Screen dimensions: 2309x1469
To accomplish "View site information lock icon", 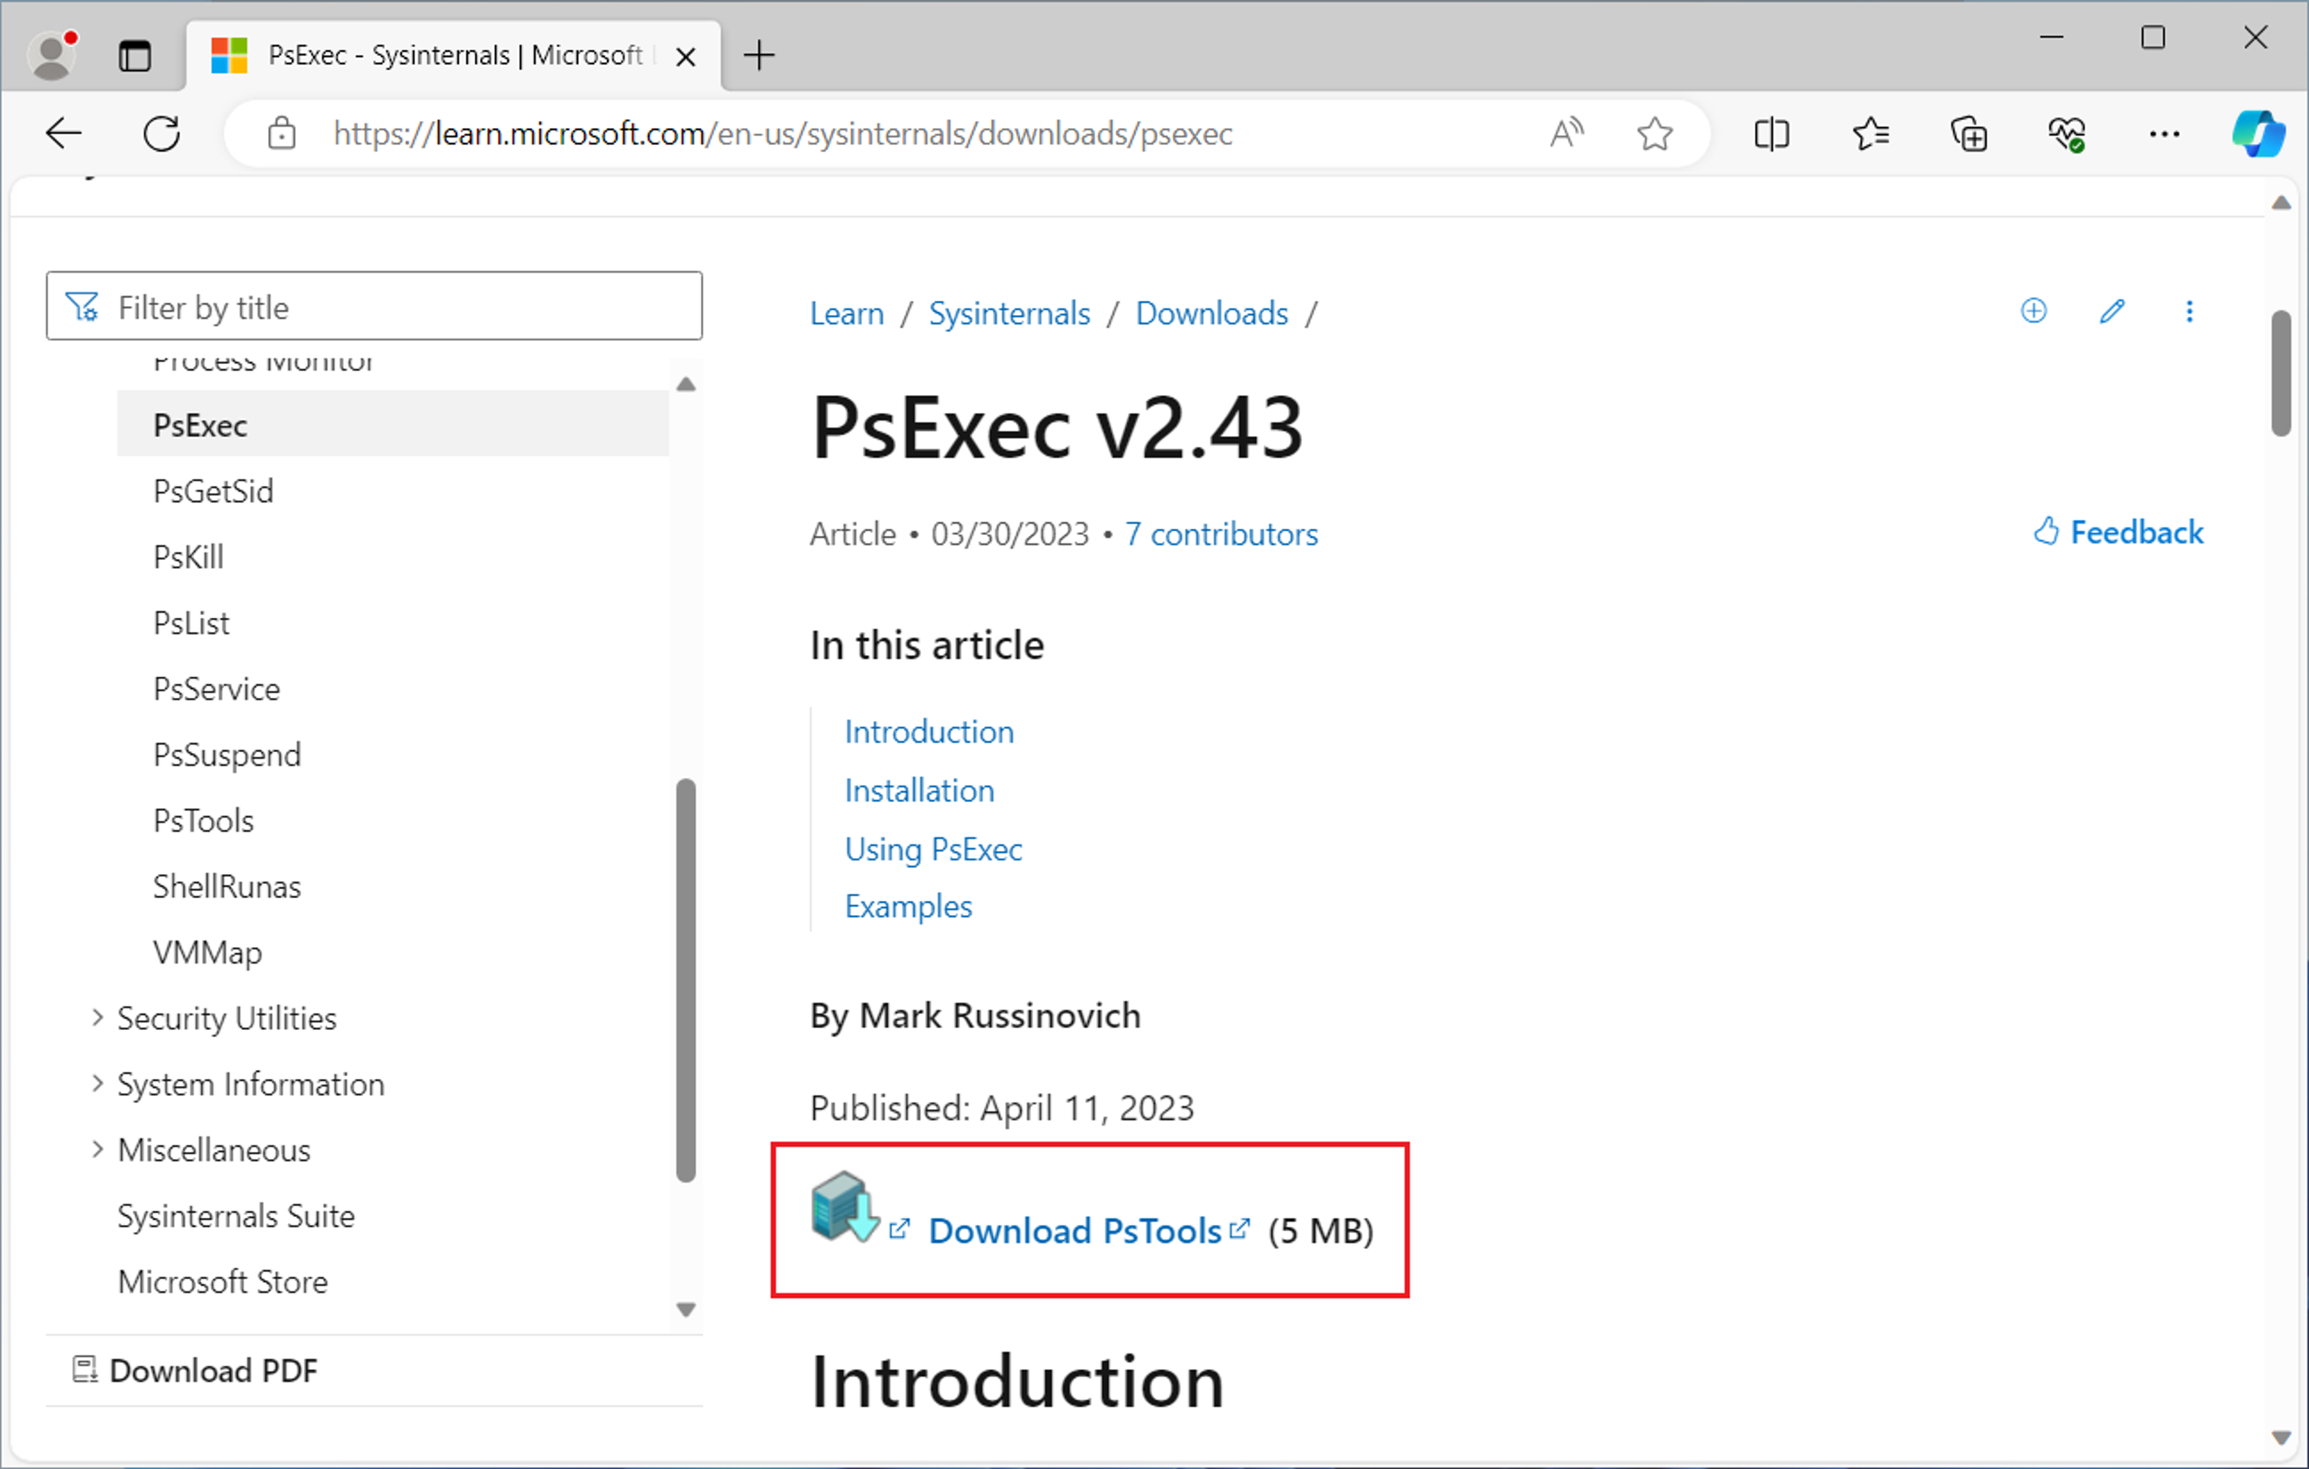I will pos(281,133).
